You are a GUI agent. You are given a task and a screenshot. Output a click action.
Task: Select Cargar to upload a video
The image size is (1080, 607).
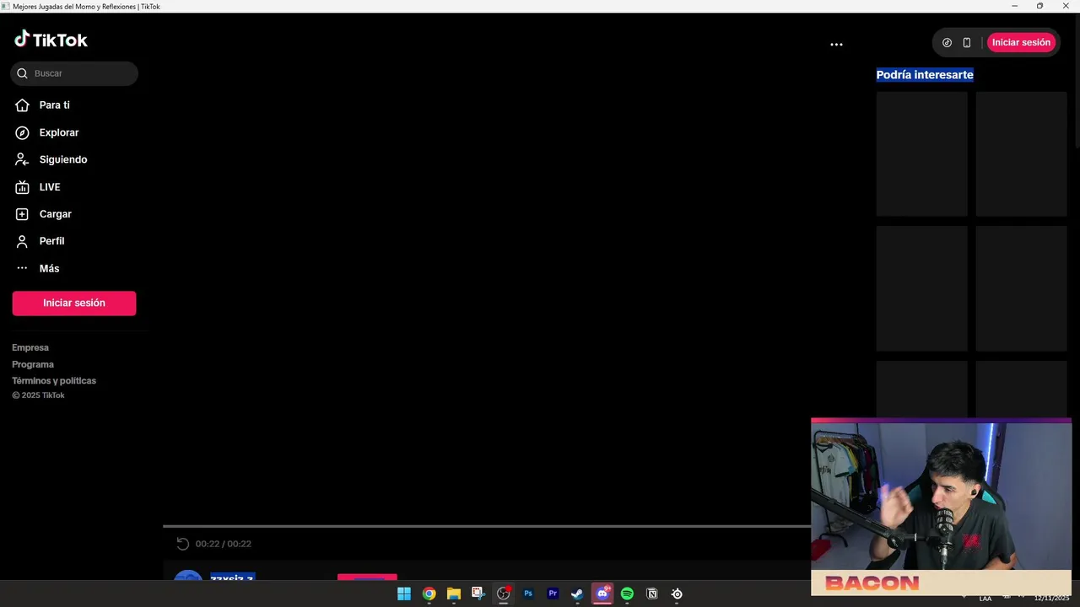[55, 214]
